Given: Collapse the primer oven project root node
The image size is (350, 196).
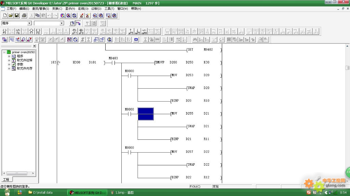Looking at the screenshot, I should pyautogui.click(x=4, y=52).
